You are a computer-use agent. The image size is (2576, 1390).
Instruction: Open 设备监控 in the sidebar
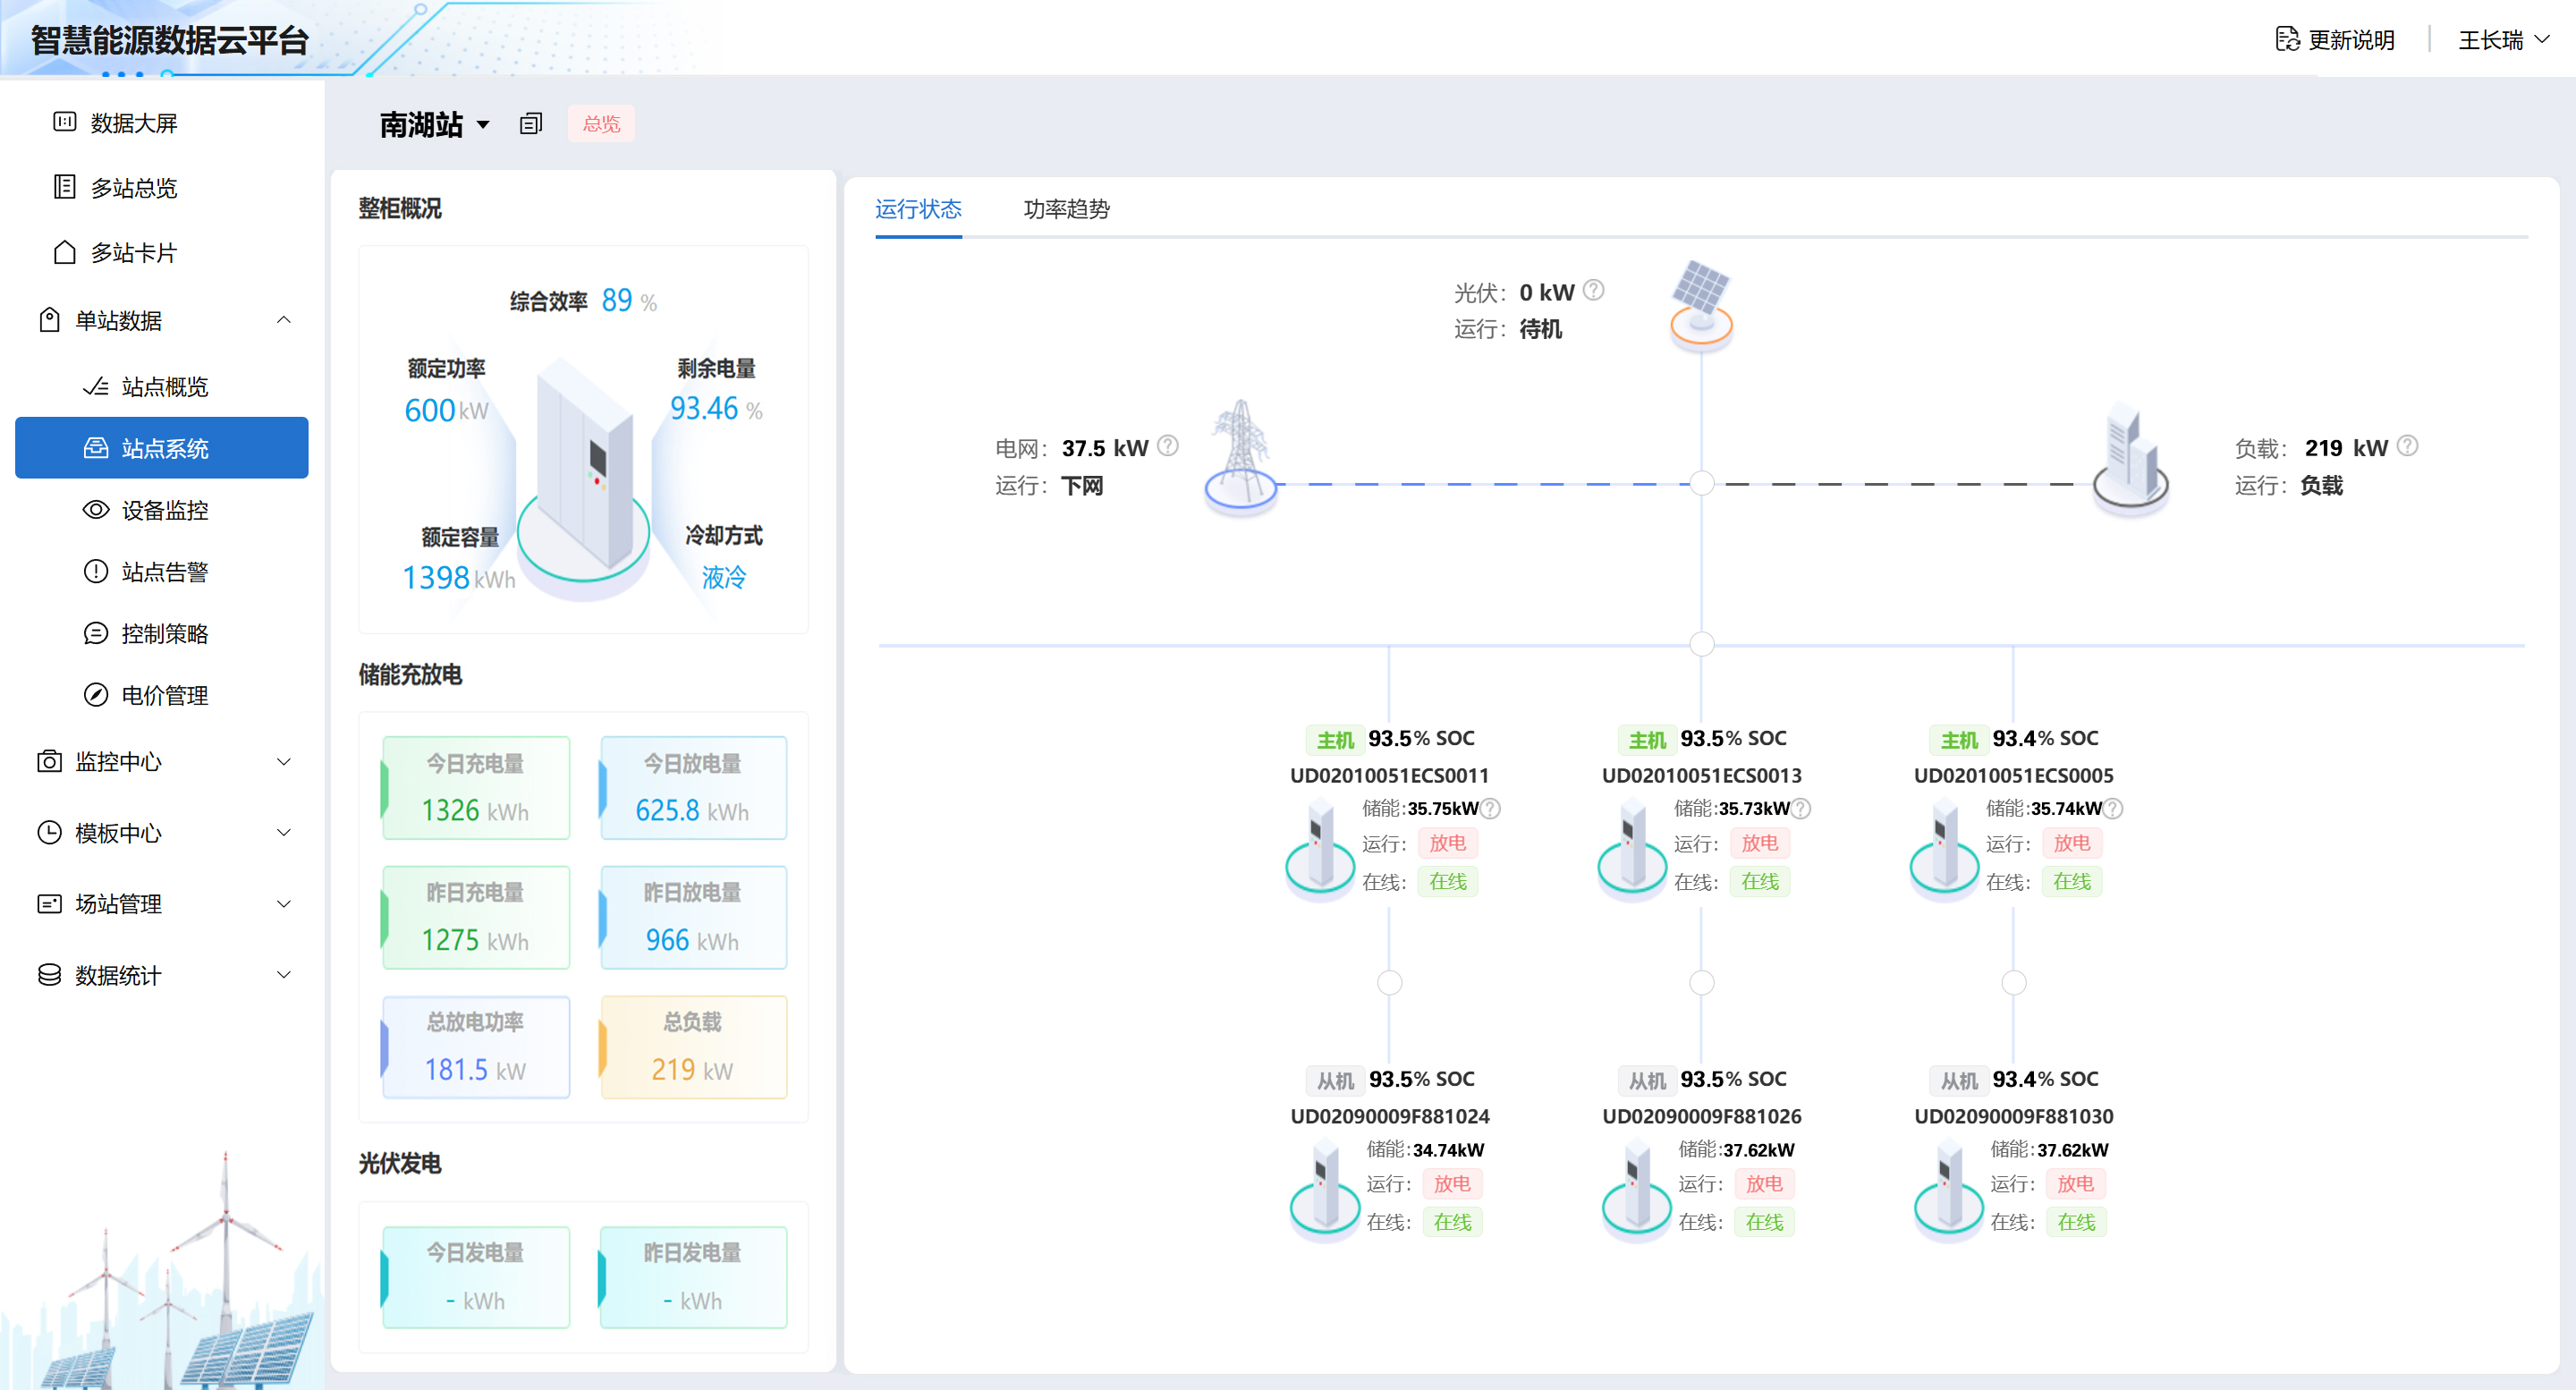(x=164, y=510)
